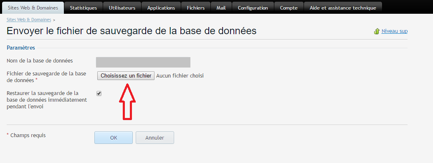The image size is (433, 163).
Task: Open the Compte tab
Action: click(289, 8)
